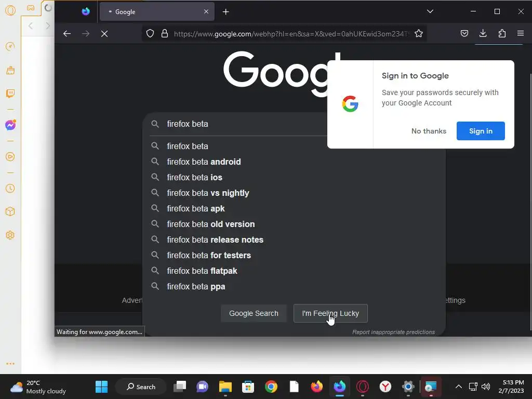Click the site padlock icon
This screenshot has height=399, width=532.
point(165,34)
